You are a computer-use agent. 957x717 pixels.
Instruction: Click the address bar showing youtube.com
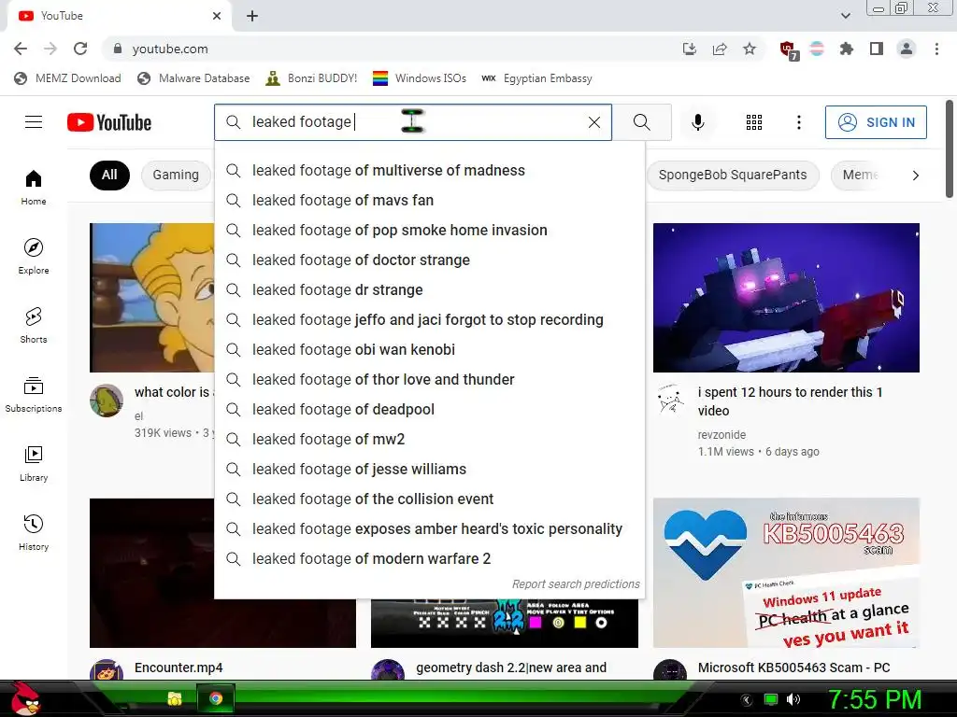(x=391, y=49)
